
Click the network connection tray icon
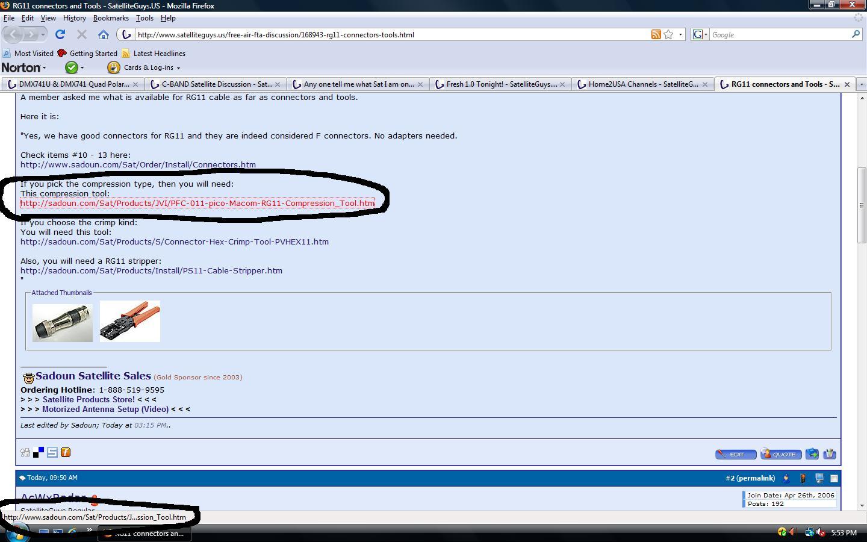(810, 532)
